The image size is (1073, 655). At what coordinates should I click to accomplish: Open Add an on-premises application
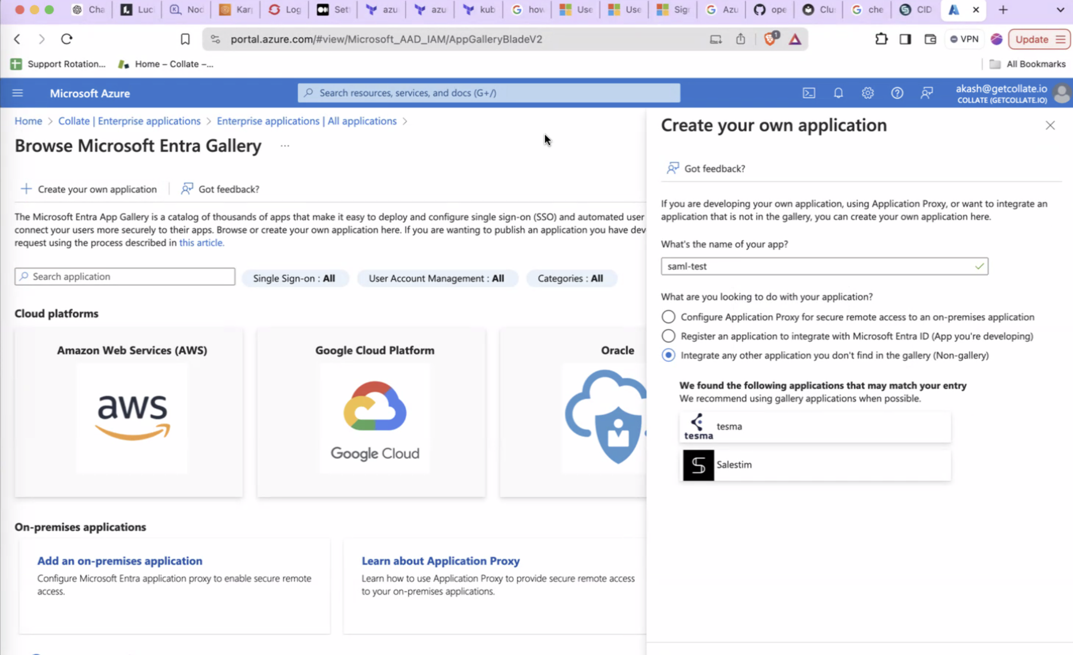tap(119, 560)
